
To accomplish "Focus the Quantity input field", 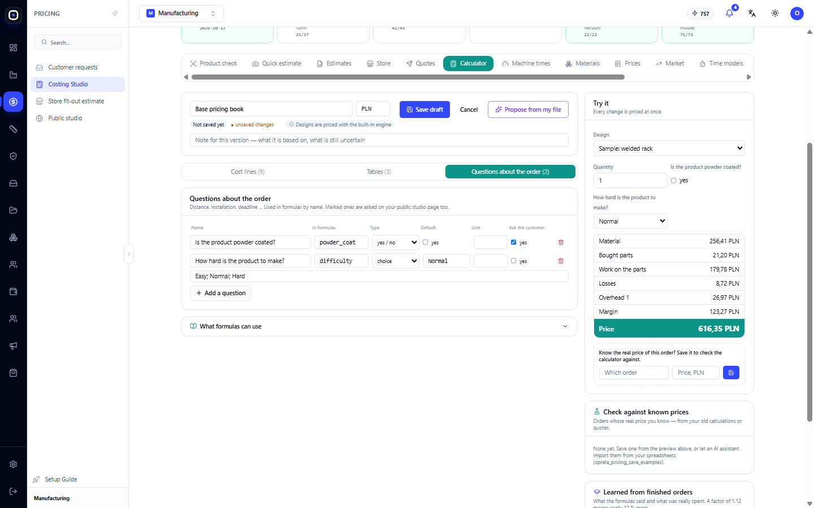I will pos(630,181).
